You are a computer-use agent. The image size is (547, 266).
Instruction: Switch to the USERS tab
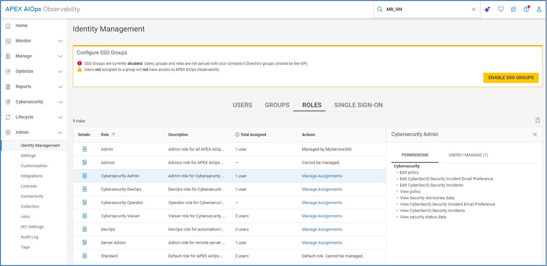[242, 105]
